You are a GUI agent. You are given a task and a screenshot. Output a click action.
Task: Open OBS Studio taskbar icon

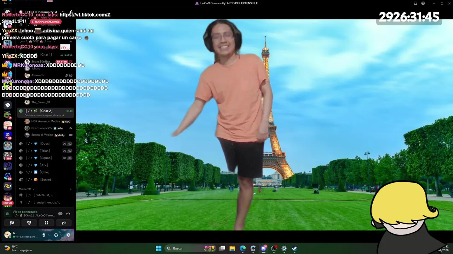pyautogui.click(x=274, y=248)
